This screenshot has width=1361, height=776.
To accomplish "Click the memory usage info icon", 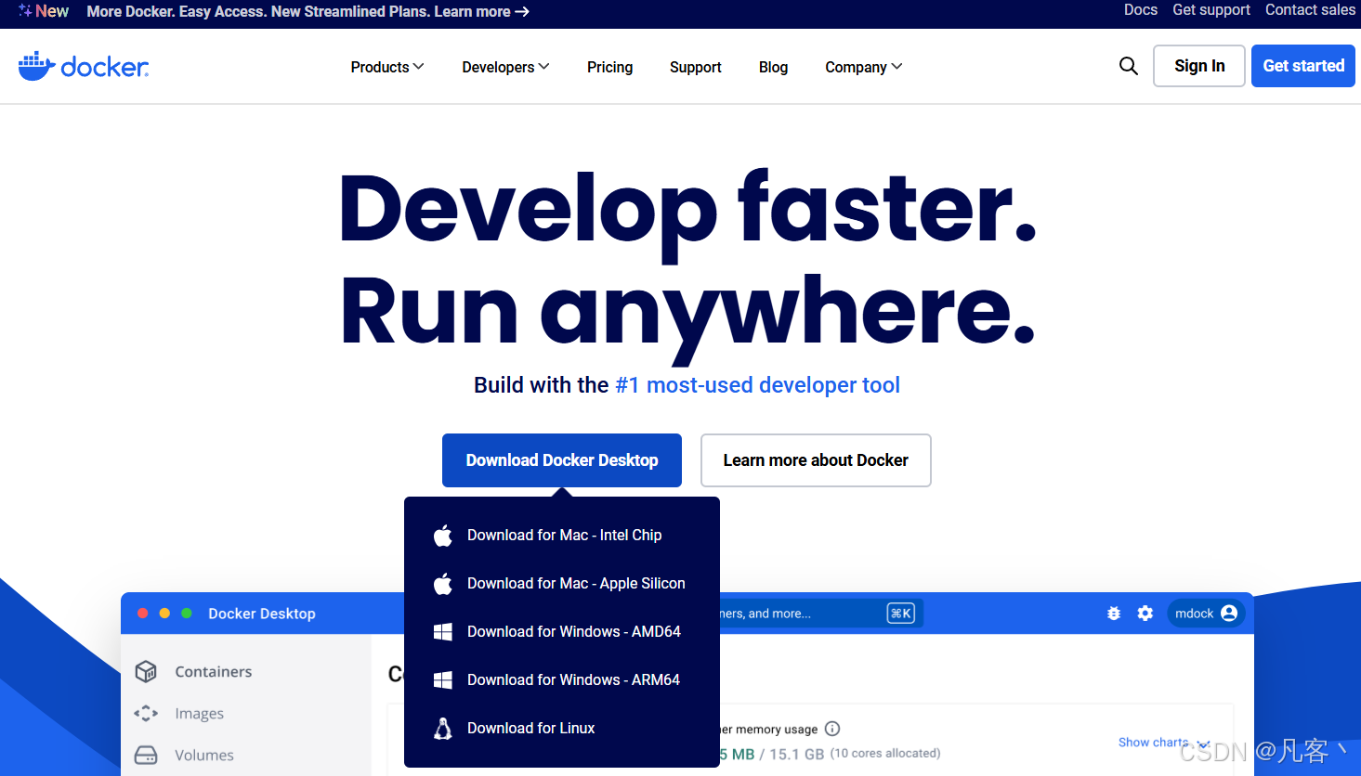I will coord(832,729).
